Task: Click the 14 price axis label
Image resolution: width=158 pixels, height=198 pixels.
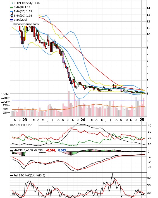Action: click(x=148, y=8)
